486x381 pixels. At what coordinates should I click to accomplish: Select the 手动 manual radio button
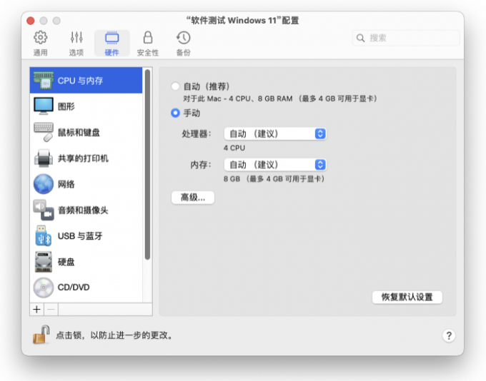point(176,113)
